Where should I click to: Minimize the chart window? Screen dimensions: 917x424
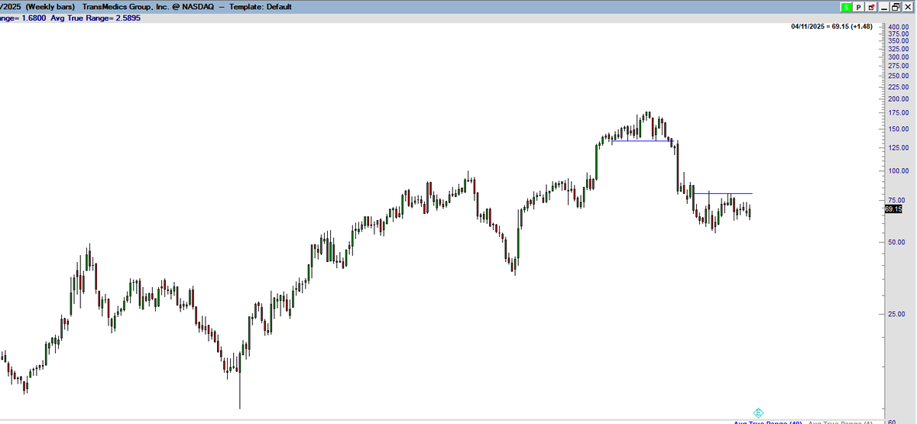click(x=883, y=7)
